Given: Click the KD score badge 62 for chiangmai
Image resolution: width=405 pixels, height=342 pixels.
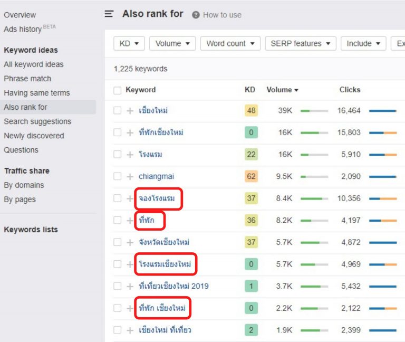Looking at the screenshot, I should click(251, 177).
